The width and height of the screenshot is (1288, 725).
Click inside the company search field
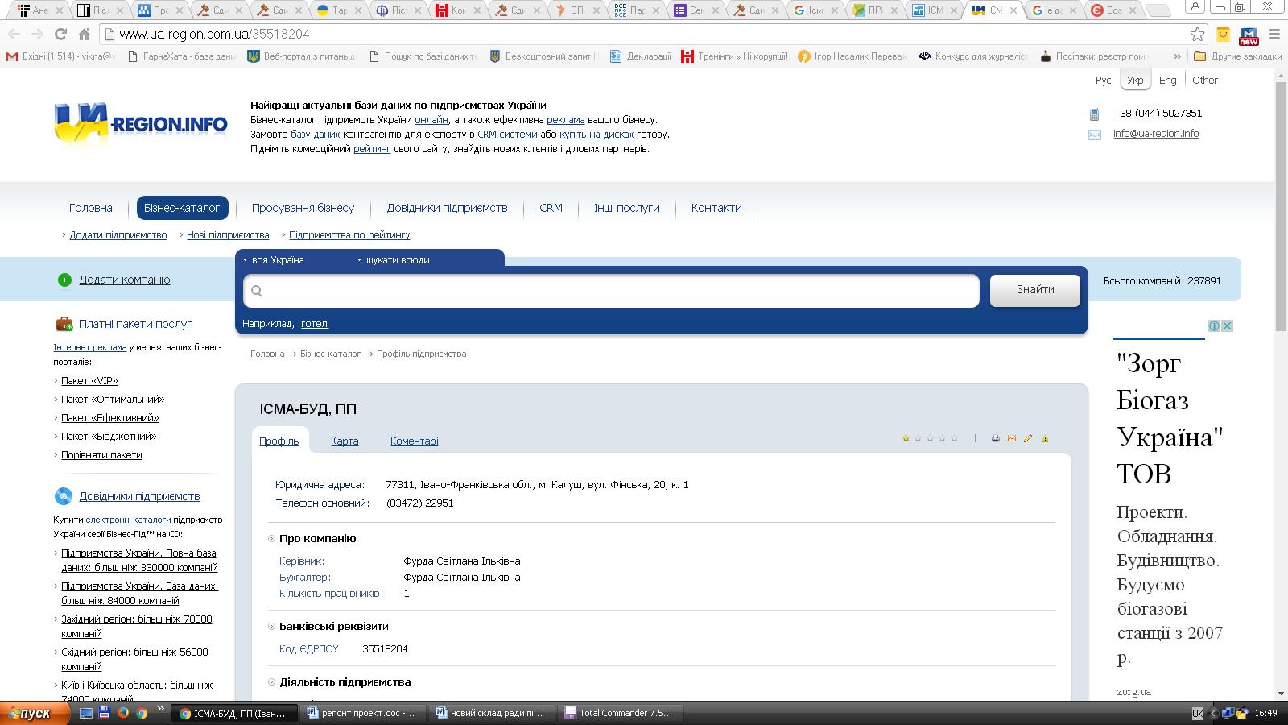pos(612,291)
